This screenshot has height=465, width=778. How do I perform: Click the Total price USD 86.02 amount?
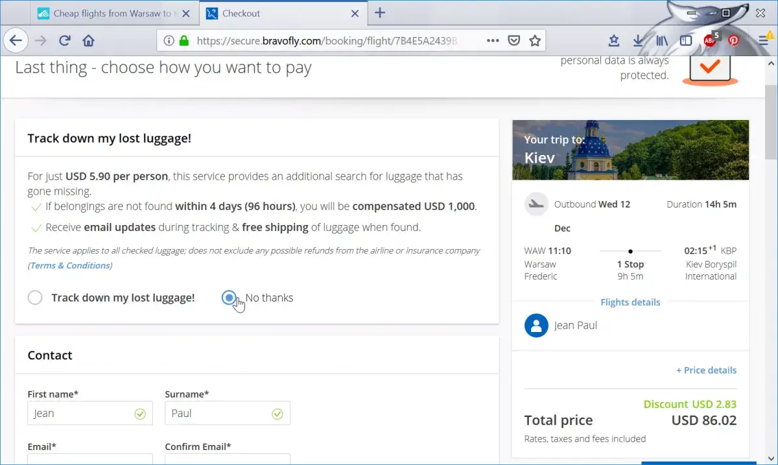704,420
